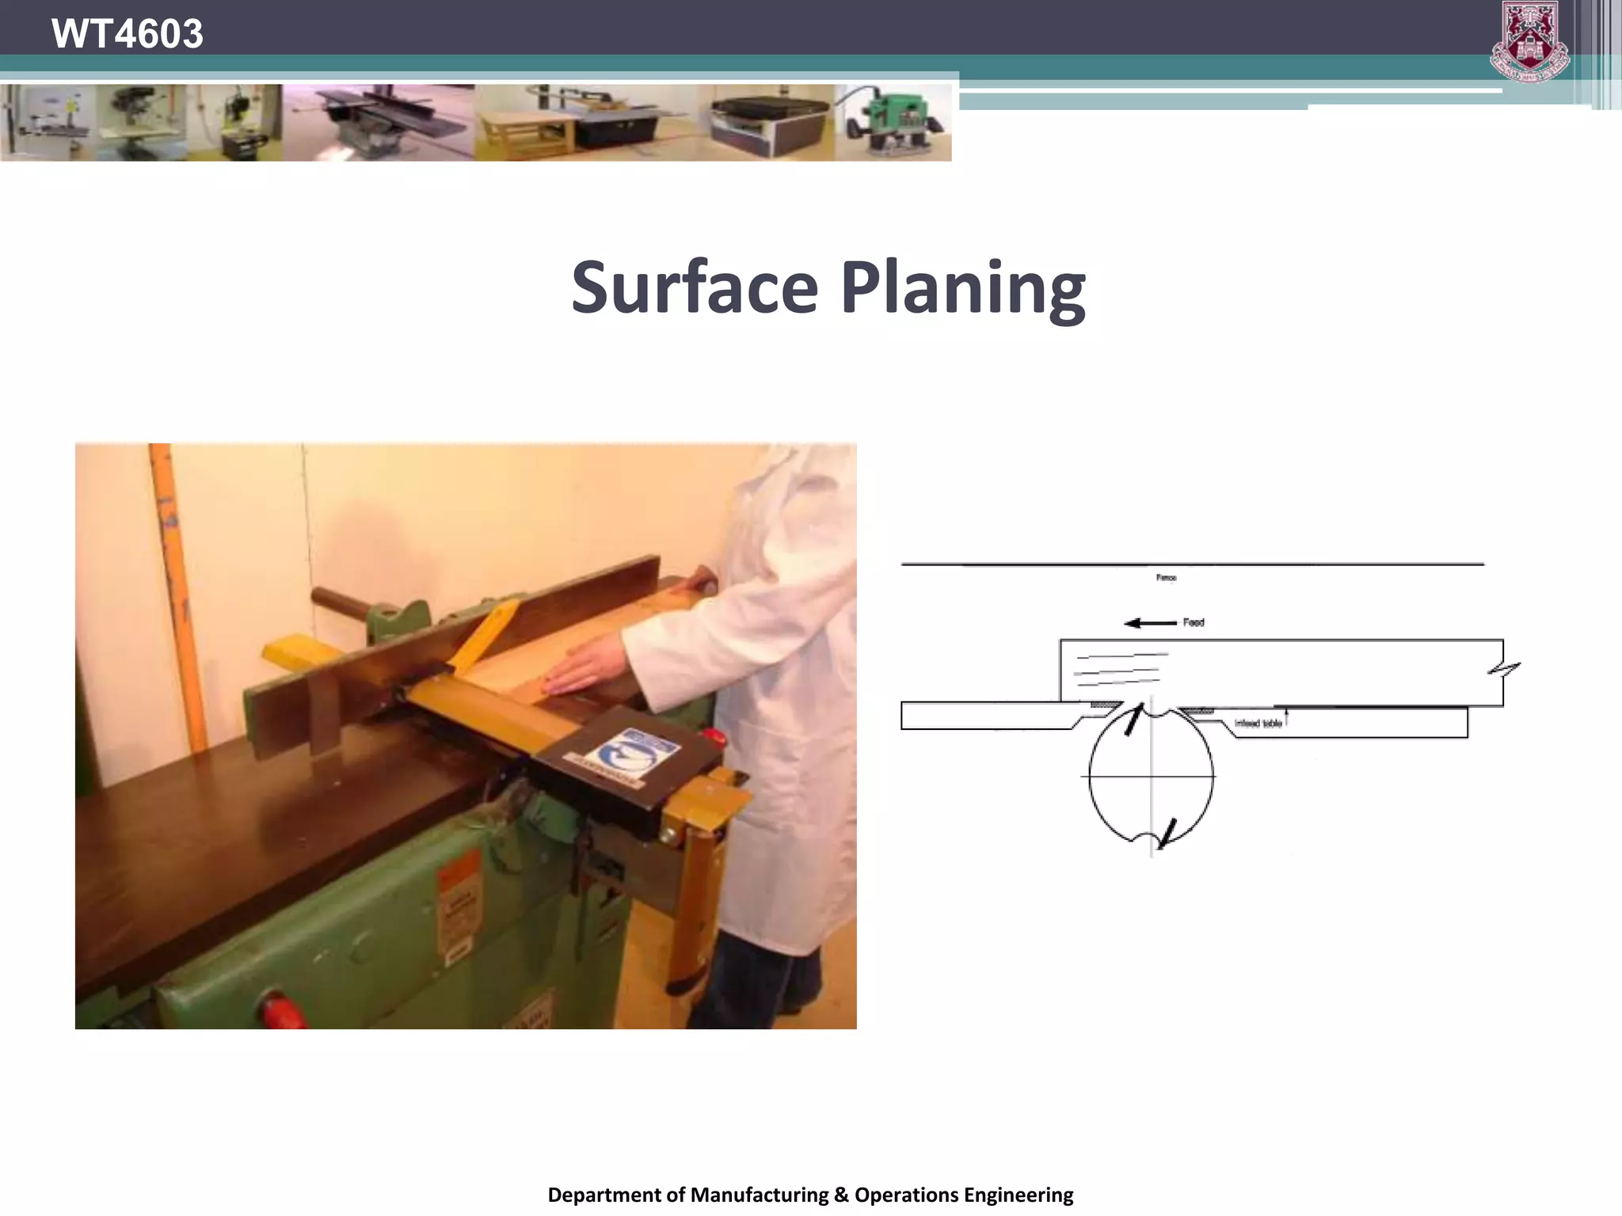1622x1216 pixels.
Task: Click the Department of Manufacturing footer text
Action: (810, 1195)
